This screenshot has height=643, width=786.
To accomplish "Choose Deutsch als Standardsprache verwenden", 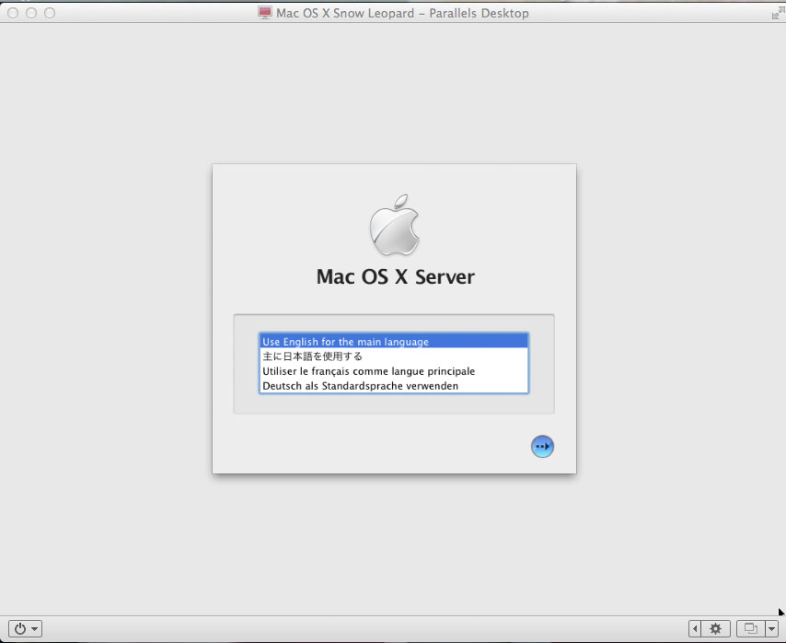I will pos(394,386).
